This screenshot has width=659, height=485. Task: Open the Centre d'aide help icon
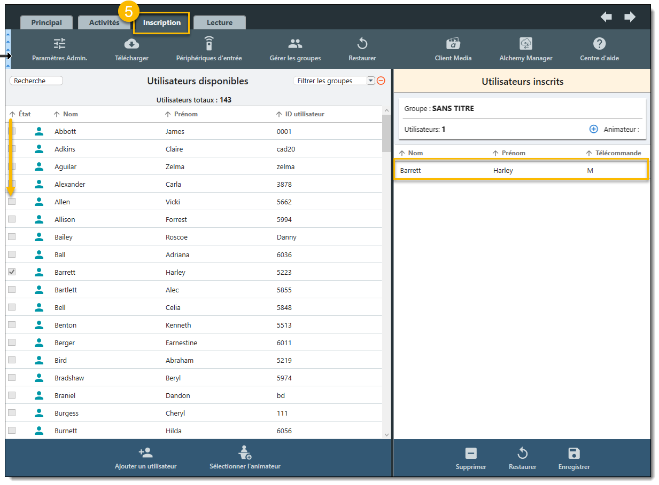(x=599, y=44)
